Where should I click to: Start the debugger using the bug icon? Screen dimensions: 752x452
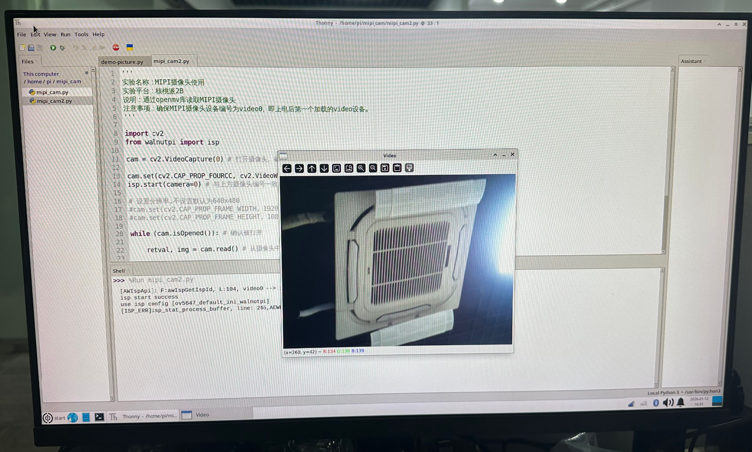[x=62, y=48]
